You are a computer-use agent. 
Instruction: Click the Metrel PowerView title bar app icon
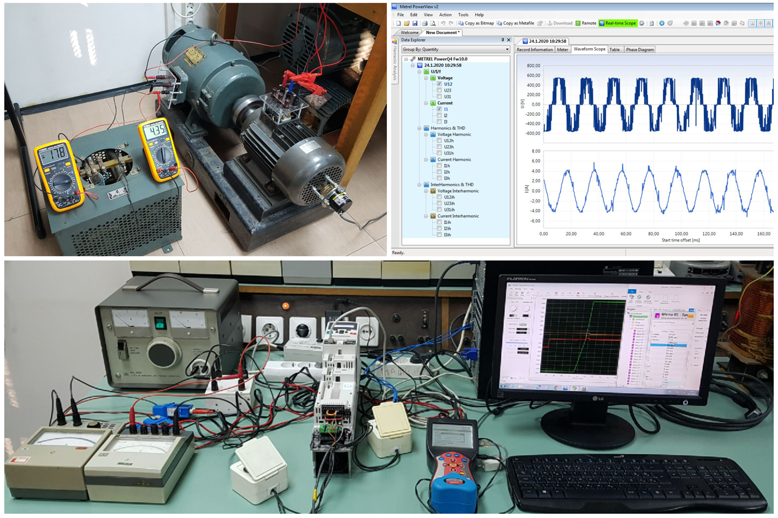coord(394,7)
